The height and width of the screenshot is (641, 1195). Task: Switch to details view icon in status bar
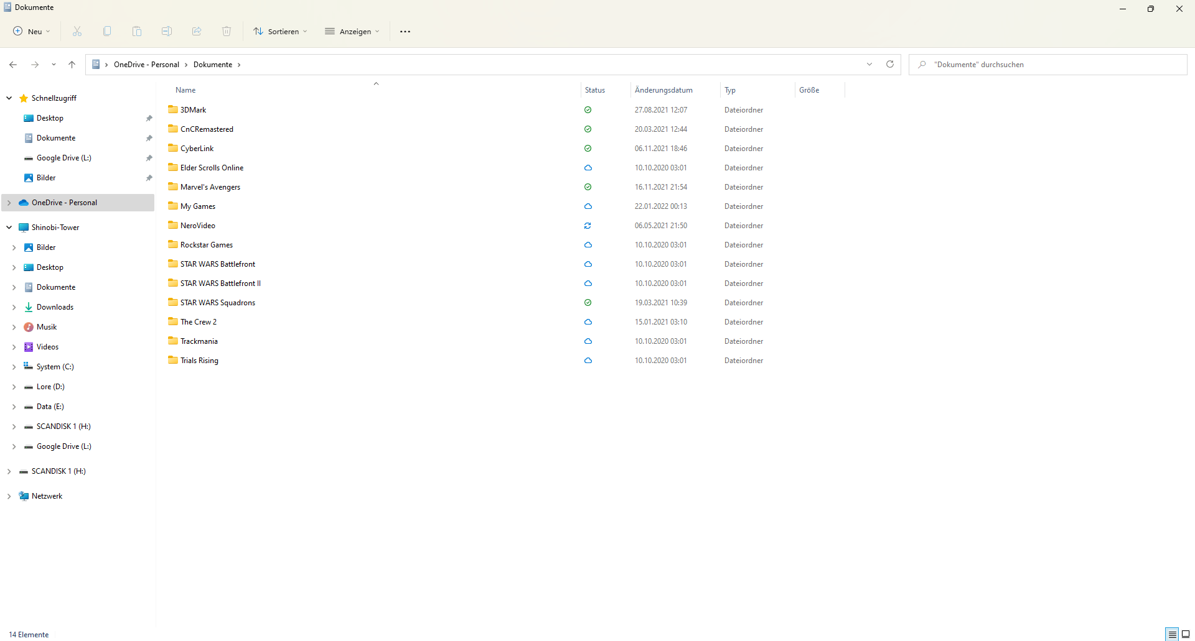tap(1173, 634)
